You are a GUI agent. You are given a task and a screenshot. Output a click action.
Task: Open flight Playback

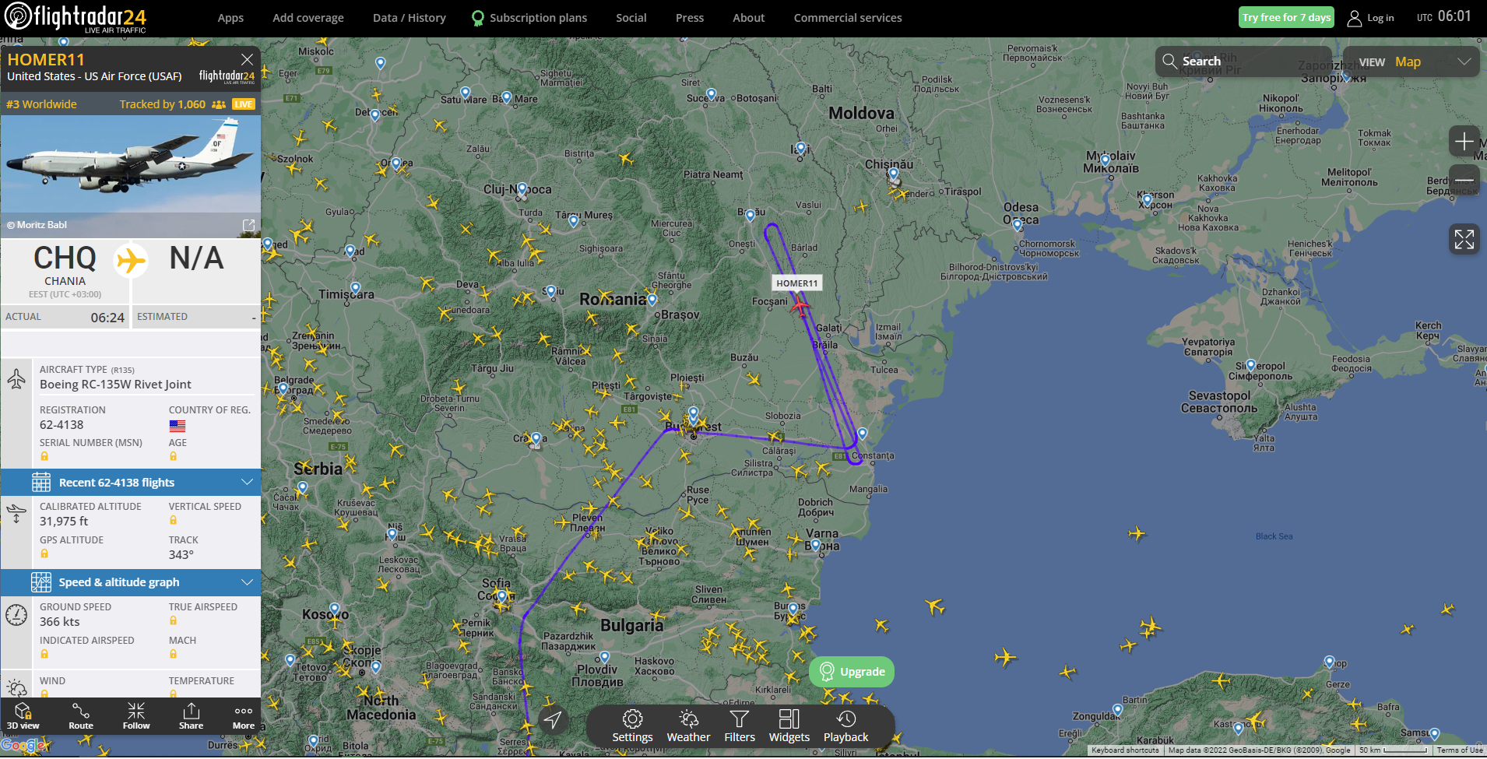click(x=846, y=726)
